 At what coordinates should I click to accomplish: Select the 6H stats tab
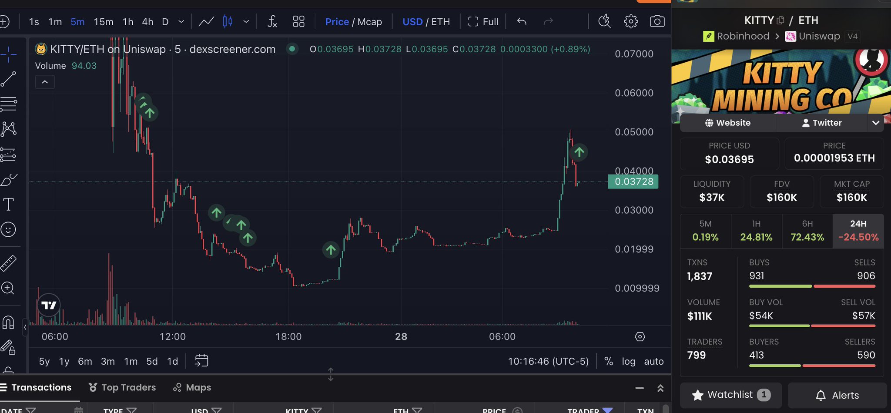(x=807, y=231)
